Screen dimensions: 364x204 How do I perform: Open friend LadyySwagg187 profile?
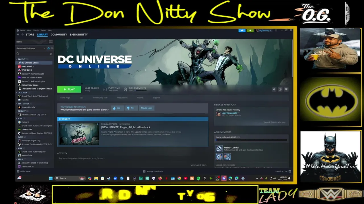tap(229, 113)
